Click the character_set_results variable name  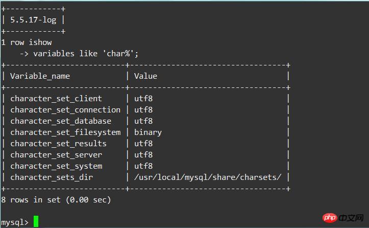(x=58, y=144)
